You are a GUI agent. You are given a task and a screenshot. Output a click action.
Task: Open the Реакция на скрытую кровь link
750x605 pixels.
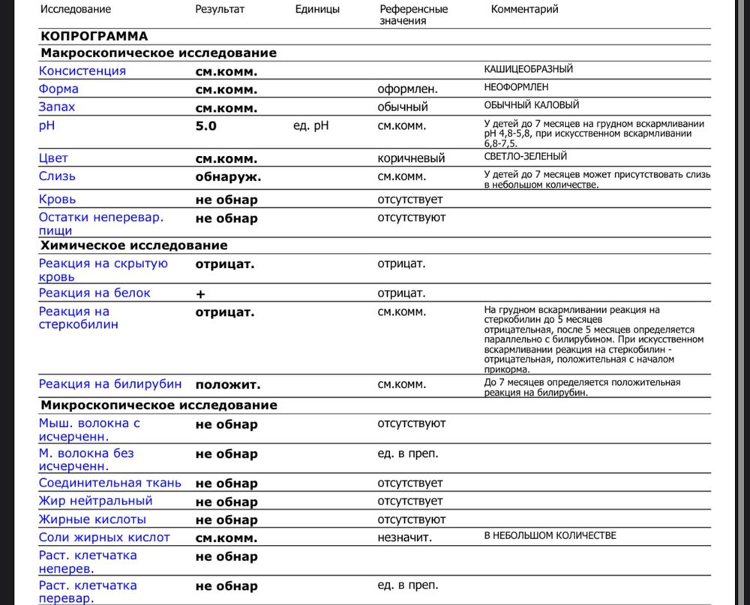(x=103, y=270)
